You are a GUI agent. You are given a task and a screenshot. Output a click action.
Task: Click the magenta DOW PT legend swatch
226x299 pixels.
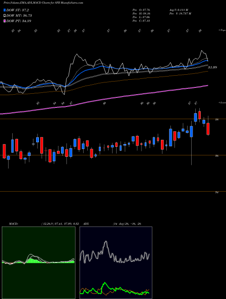tap(5, 21)
